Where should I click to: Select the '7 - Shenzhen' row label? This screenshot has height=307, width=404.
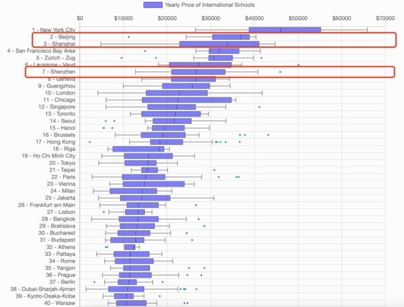click(59, 71)
